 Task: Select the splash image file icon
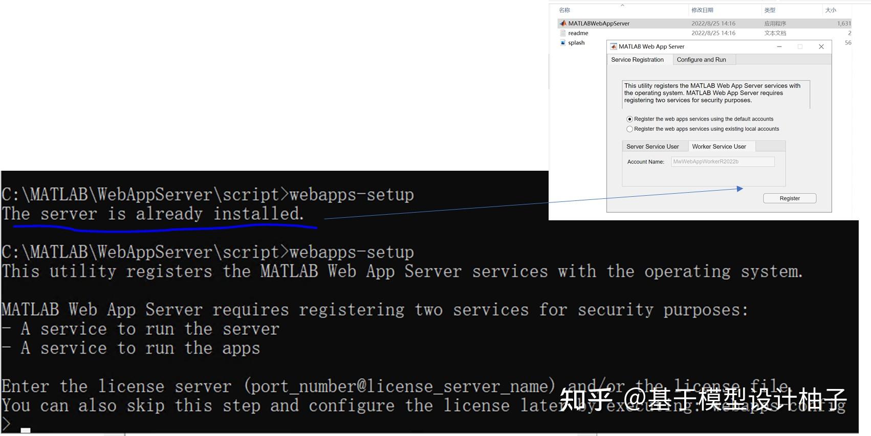(563, 43)
